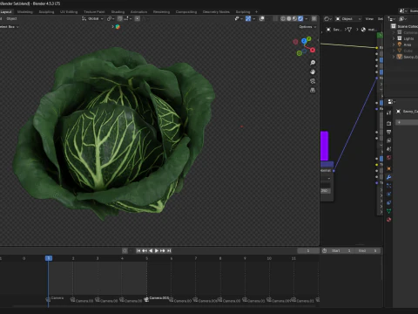Jump to the timeline start frame

(138, 250)
